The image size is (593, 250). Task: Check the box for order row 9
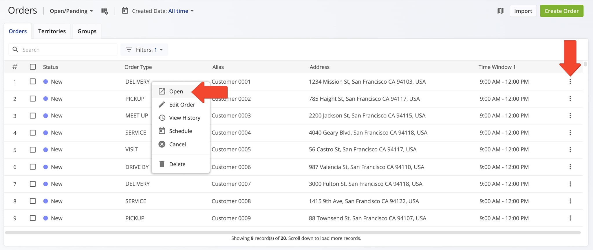tap(33, 218)
